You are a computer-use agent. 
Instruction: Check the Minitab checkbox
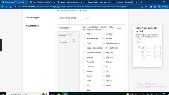[84, 57]
